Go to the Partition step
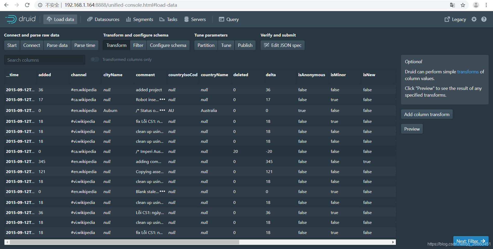This screenshot has width=493, height=249. (x=206, y=45)
